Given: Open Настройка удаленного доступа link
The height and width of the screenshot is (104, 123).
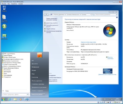Looking at the screenshot, I should click(52, 26).
